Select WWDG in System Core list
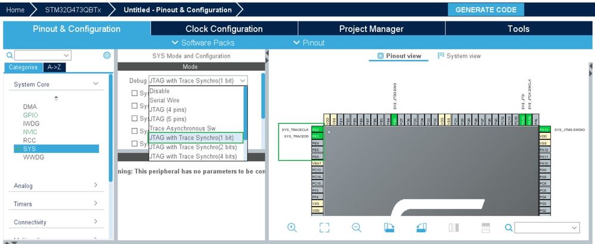Image resolution: width=595 pixels, height=244 pixels. pos(33,157)
